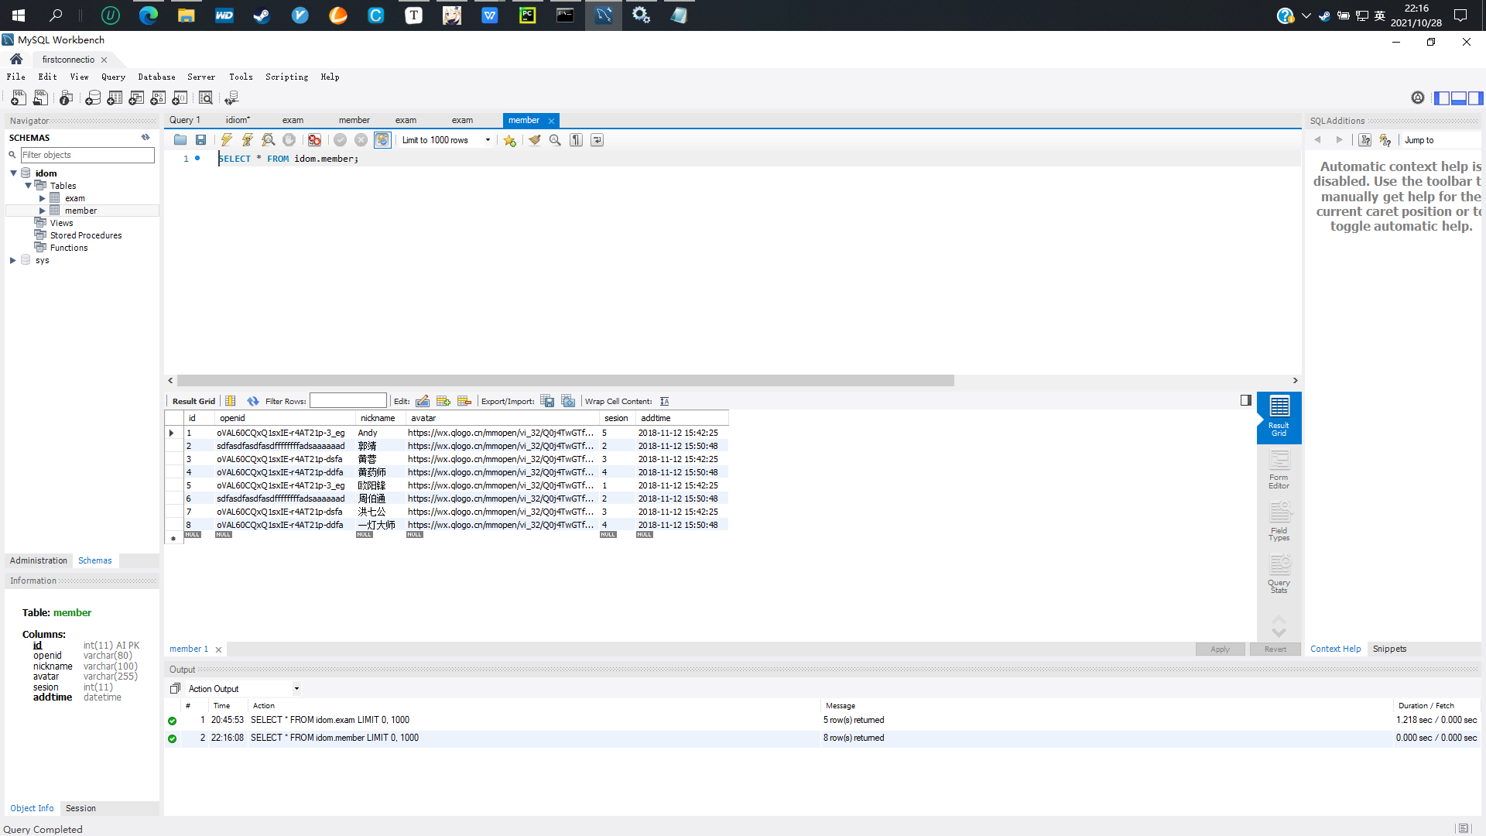
Task: Open find panel magnifier icon
Action: point(555,140)
